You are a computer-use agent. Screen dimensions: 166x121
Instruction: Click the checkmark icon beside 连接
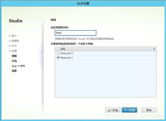(10, 51)
